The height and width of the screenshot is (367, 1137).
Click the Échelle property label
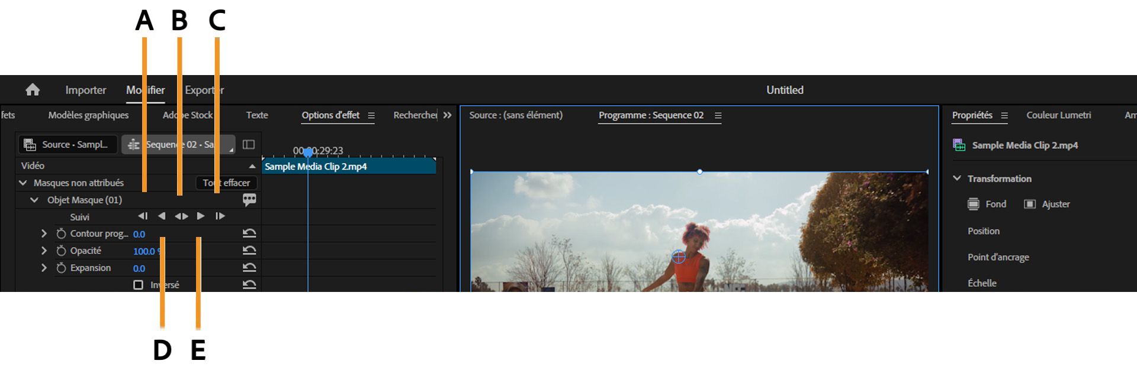[x=982, y=283]
